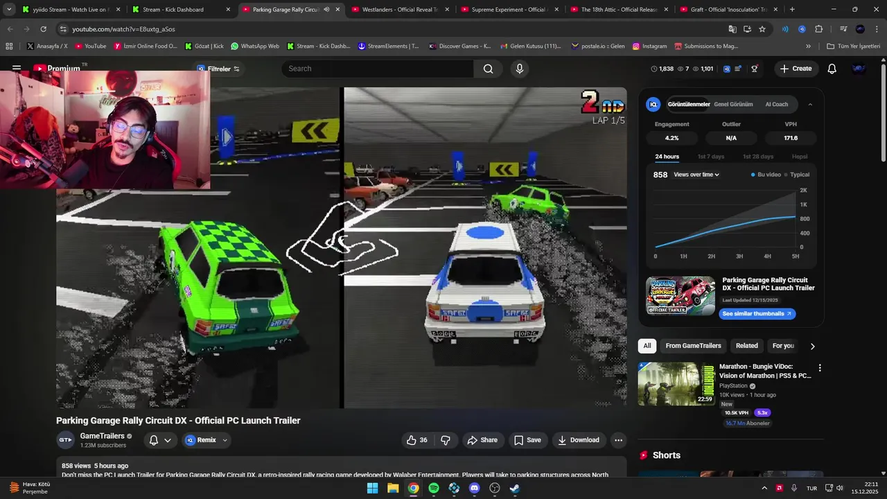Bookmark this page with the star icon
The image size is (887, 499).
pyautogui.click(x=762, y=29)
